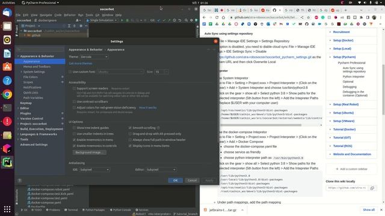This screenshot has width=385, height=216.
Task: Click the Debug bug icon in PyCharm toolbar
Action: click(x=127, y=20)
